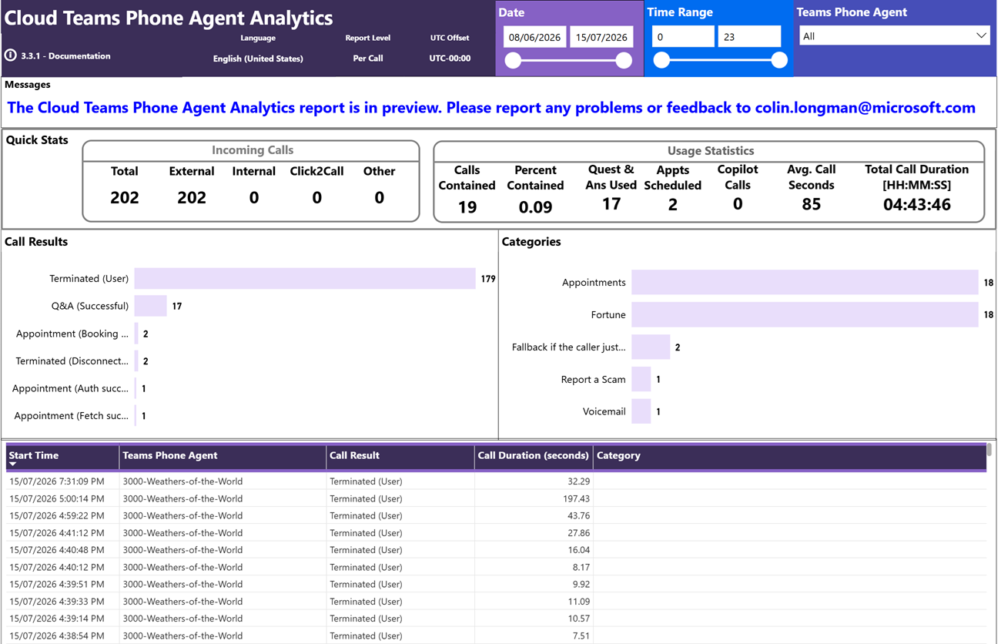Click the Per Call report level value
The height and width of the screenshot is (644, 1001).
(x=368, y=59)
